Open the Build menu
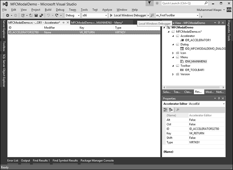This screenshot has height=170, width=233. (48, 9)
